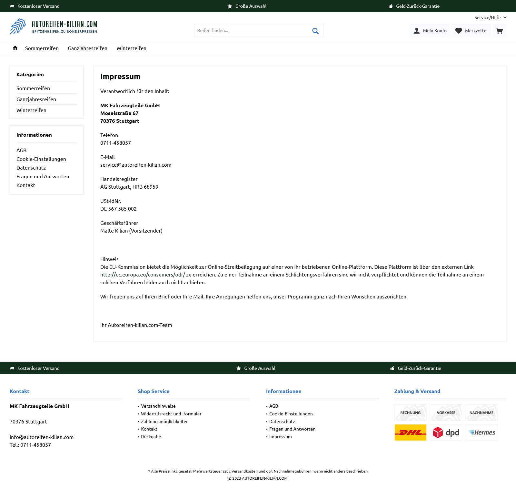Image resolution: width=516 pixels, height=500 pixels.
Task: Open Widerrufsrecht und -formular in footer
Action: pos(171,414)
